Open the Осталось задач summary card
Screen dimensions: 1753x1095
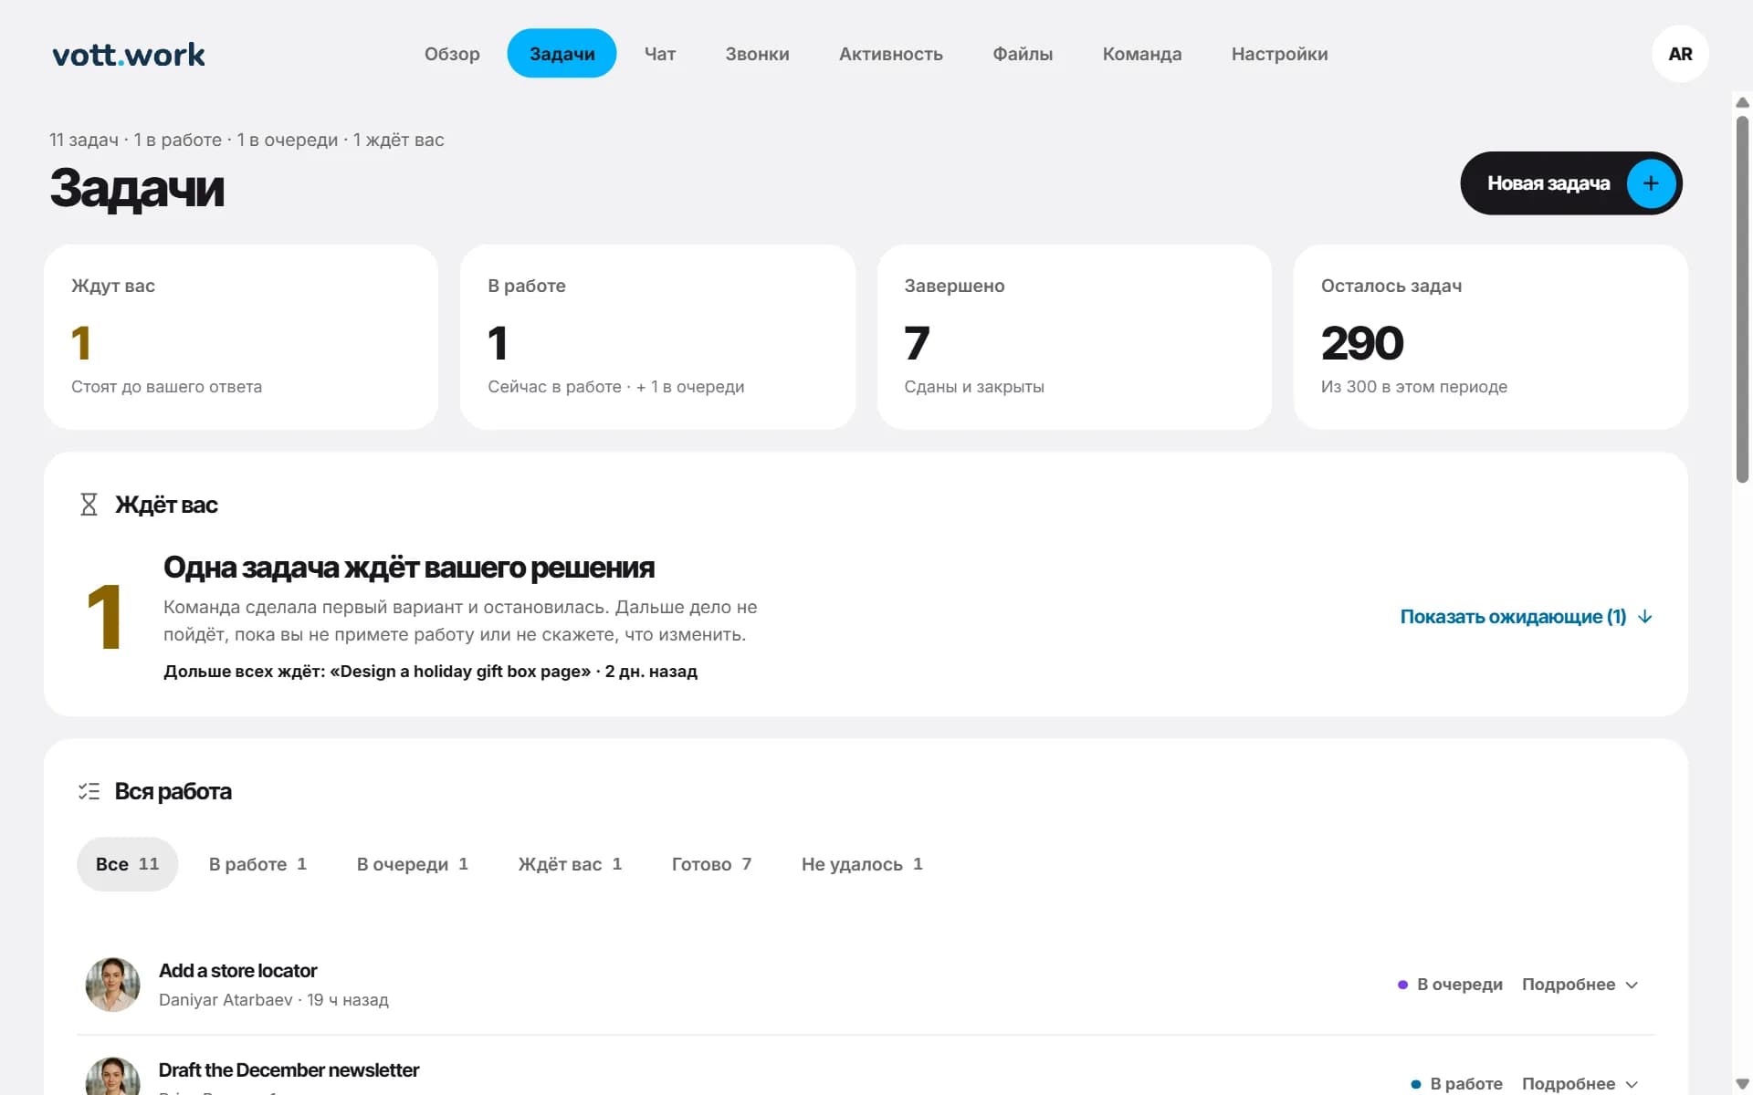click(1490, 337)
